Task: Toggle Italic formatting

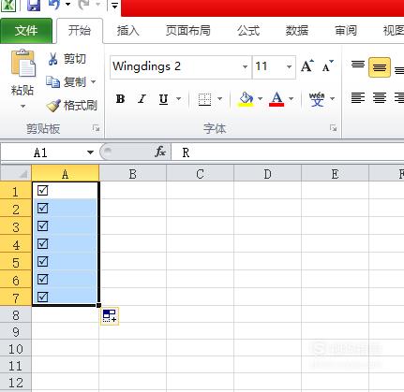Action: coord(142,99)
